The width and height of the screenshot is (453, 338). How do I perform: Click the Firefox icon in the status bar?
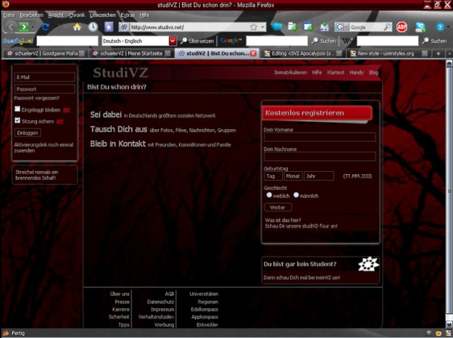pos(5,333)
